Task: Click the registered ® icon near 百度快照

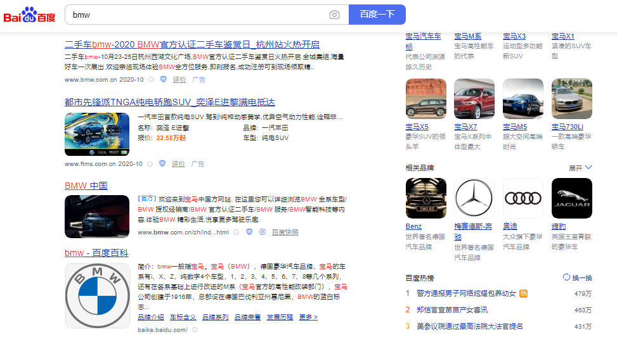Action: (262, 232)
